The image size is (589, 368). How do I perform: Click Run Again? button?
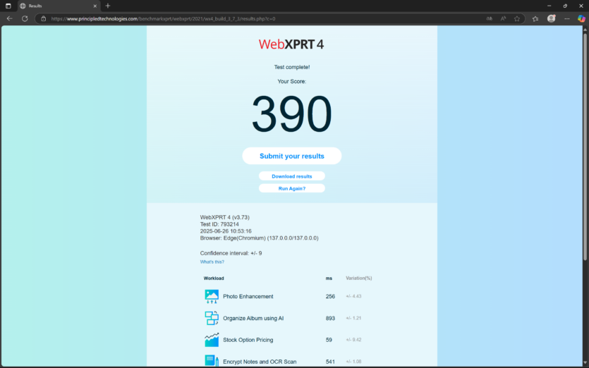pyautogui.click(x=292, y=188)
